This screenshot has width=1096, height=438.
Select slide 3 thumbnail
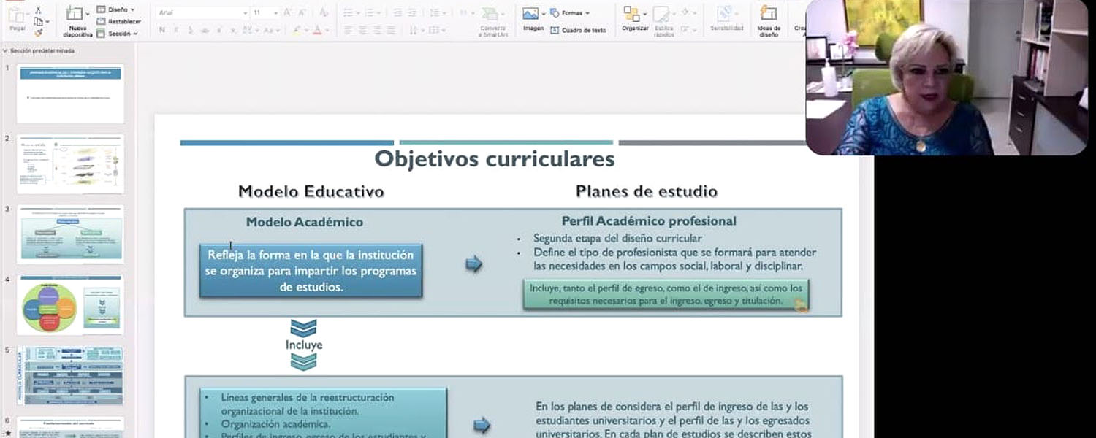click(x=70, y=234)
